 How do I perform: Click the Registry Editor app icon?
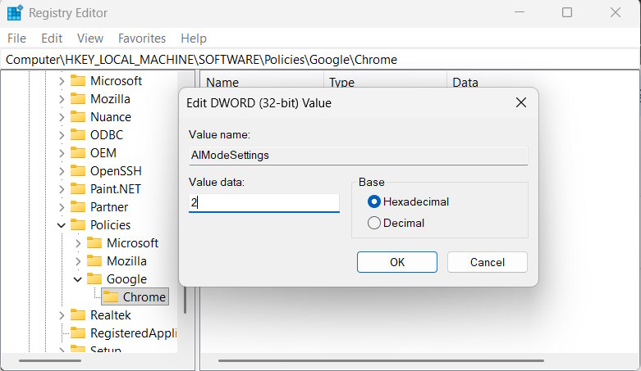[x=15, y=12]
